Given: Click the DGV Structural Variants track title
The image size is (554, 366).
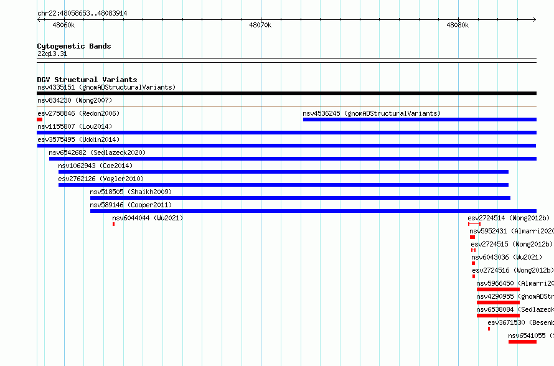Looking at the screenshot, I should click(87, 80).
